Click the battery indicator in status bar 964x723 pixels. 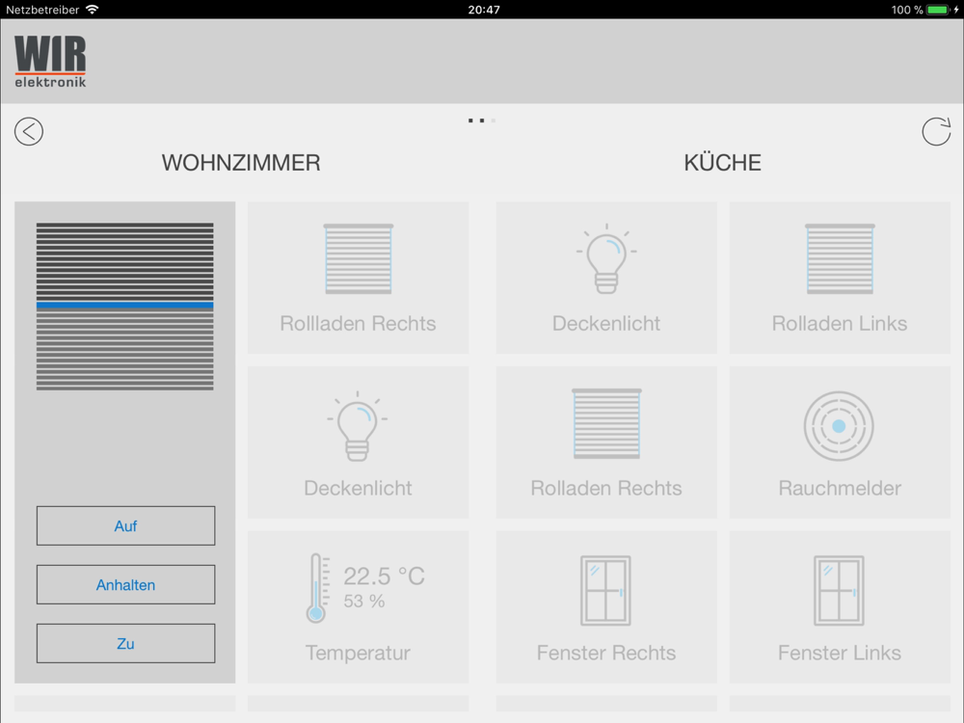pos(938,10)
